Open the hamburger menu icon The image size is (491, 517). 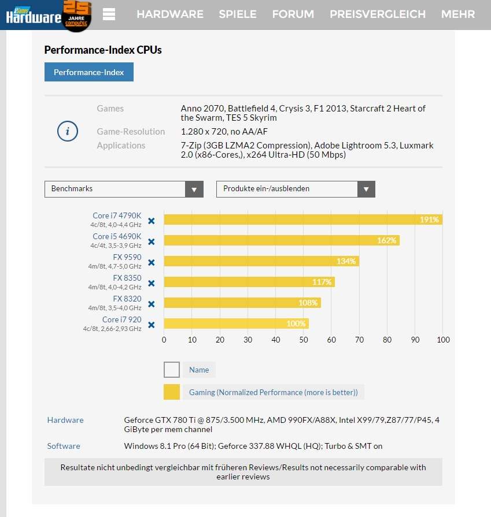click(109, 14)
